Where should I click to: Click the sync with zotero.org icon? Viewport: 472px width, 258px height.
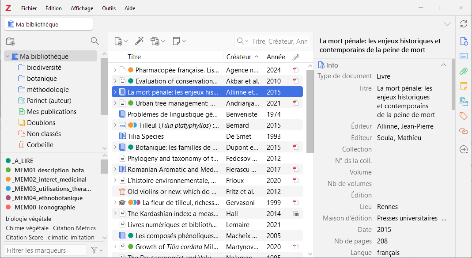point(463,24)
